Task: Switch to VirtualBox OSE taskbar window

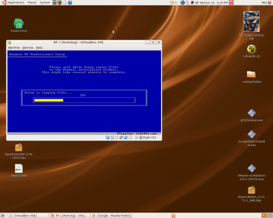Action: (x=28, y=216)
